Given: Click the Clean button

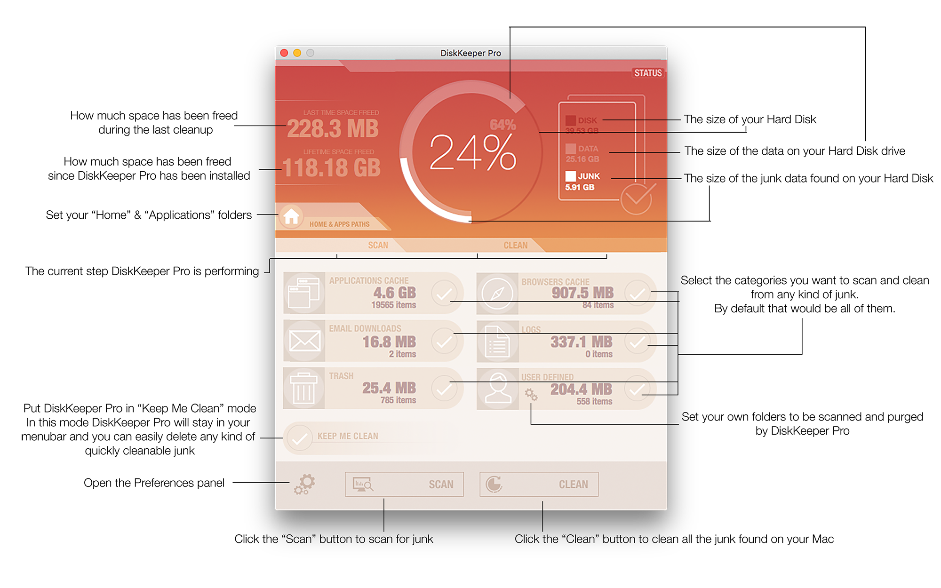Looking at the screenshot, I should pyautogui.click(x=539, y=484).
